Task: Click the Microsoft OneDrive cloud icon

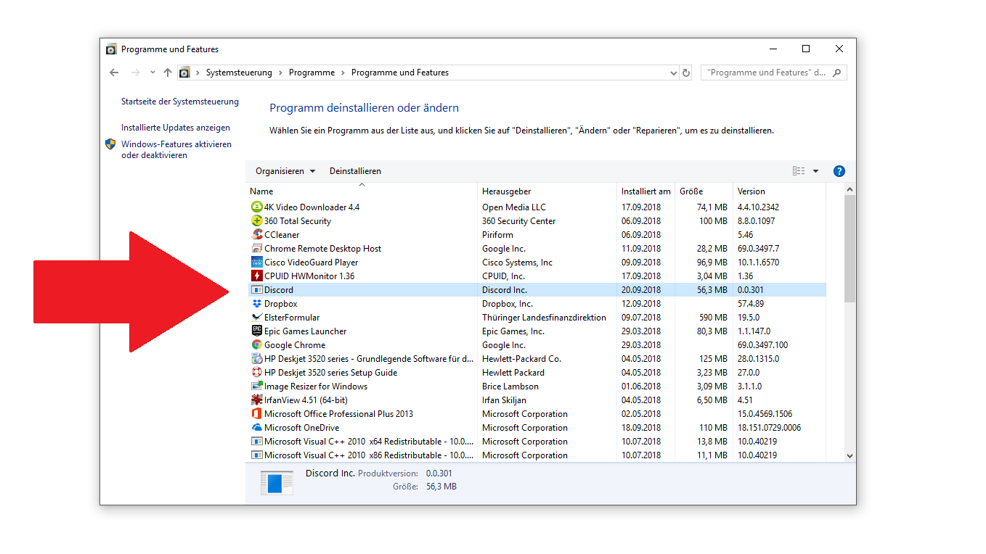Action: pos(256,428)
